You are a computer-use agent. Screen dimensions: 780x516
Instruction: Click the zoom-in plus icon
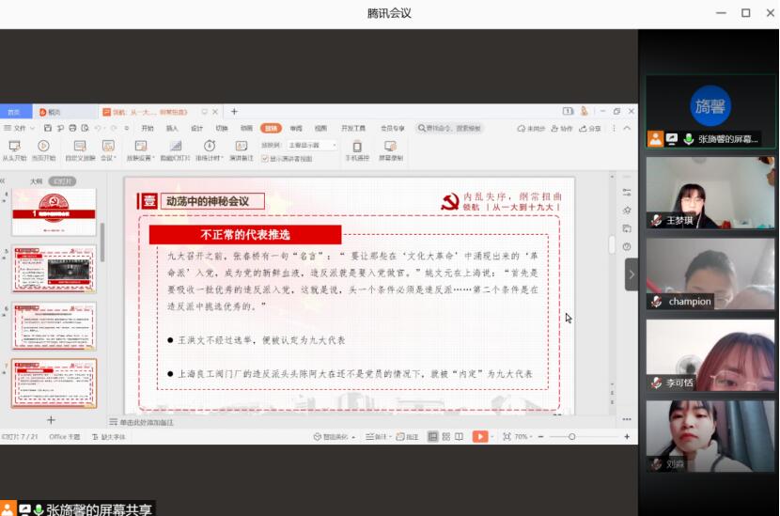pos(627,437)
